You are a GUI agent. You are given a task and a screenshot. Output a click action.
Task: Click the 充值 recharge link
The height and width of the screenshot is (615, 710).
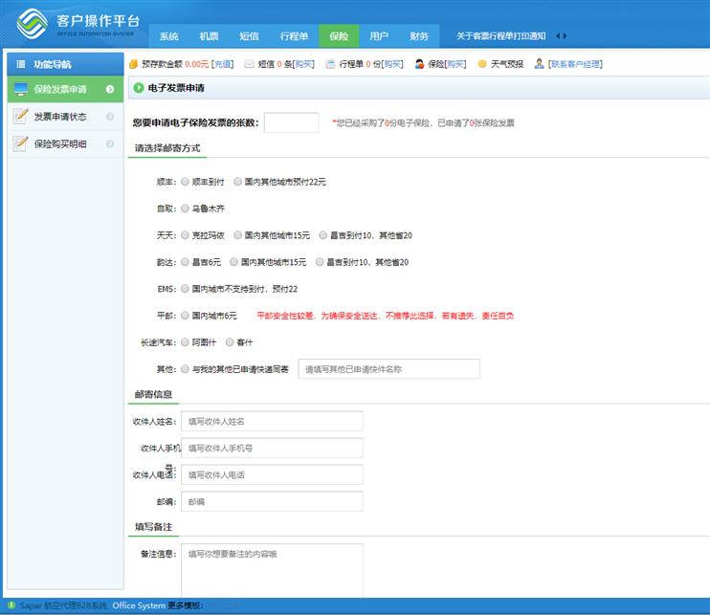[x=222, y=64]
